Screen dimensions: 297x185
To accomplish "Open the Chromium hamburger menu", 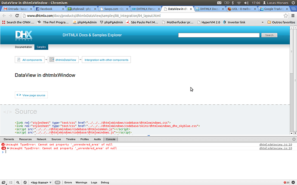I will click(x=293, y=16).
